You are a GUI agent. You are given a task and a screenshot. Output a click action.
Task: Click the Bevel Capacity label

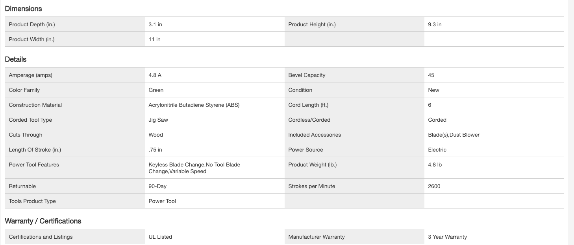pos(307,75)
